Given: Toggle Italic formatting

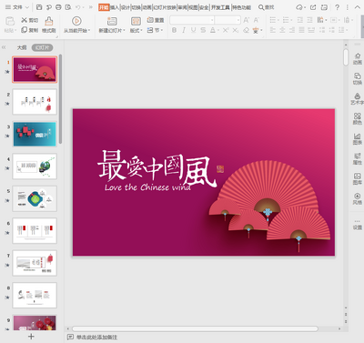Looking at the screenshot, I should [x=184, y=30].
